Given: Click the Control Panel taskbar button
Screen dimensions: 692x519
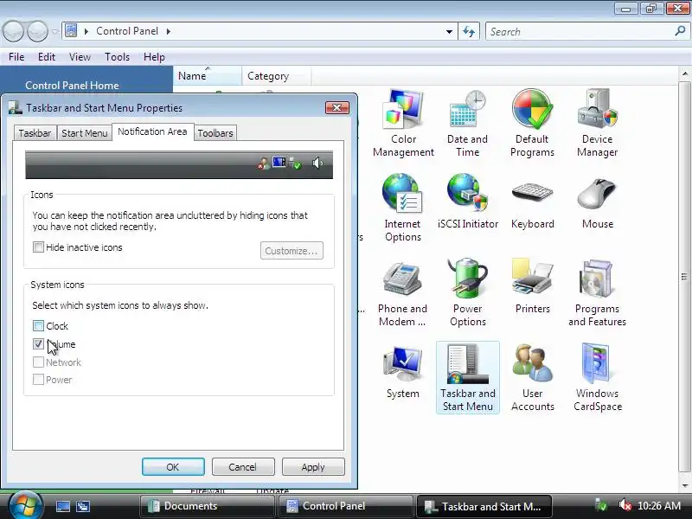Looking at the screenshot, I should tap(345, 506).
